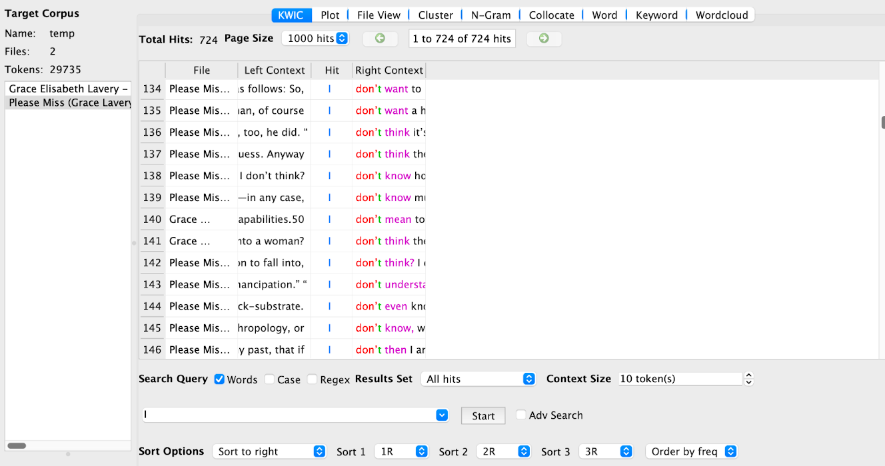Click the corpus file list horizontal scrollbar
The height and width of the screenshot is (466, 885).
[x=17, y=446]
